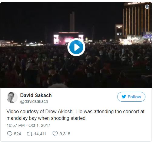Follow David Sakach with the Follow button

click(x=131, y=97)
